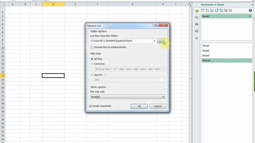Open the column list sidebar icon
The height and width of the screenshot is (143, 255).
click(x=196, y=31)
